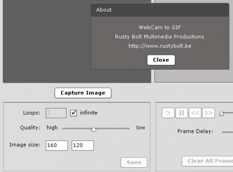Click the Frame Delay slider track
This screenshot has height=172, width=233.
[x=227, y=132]
